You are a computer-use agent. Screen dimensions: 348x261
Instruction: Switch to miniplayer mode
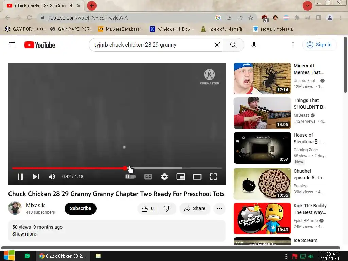point(181,177)
